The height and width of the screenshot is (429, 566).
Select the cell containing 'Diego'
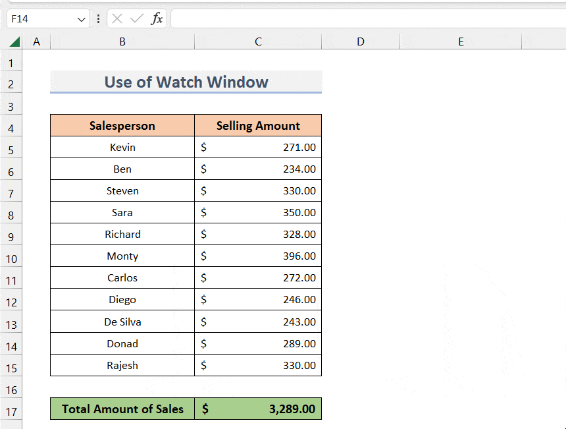click(122, 299)
